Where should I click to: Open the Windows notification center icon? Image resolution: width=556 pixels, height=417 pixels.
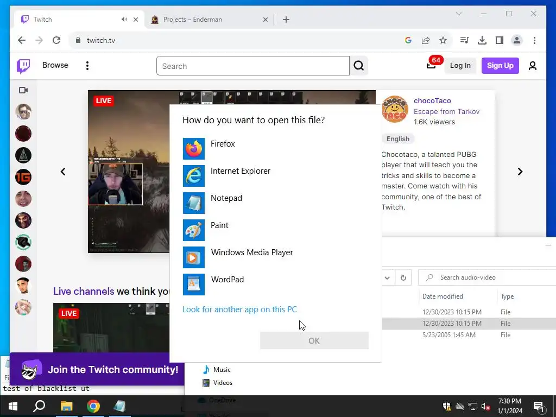(x=538, y=406)
